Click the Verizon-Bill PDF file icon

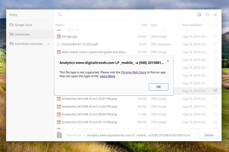[59, 44]
